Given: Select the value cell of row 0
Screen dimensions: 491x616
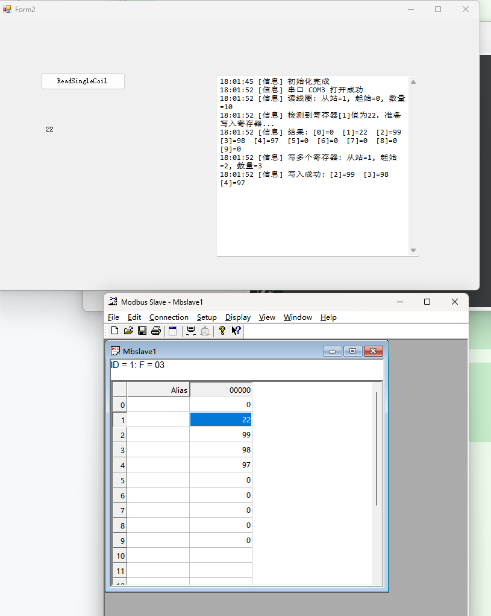Looking at the screenshot, I should (220, 405).
